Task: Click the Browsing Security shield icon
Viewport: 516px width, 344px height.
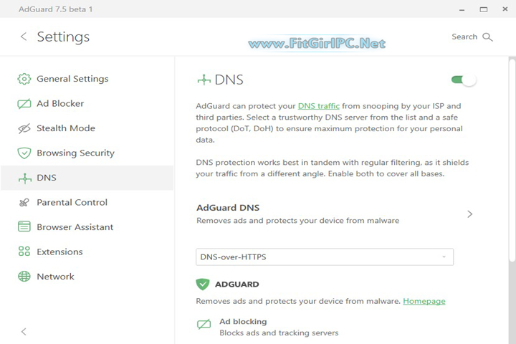Action: (24, 153)
